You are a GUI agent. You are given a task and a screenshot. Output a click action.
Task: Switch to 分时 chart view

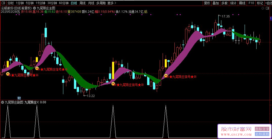pyautogui.click(x=10, y=3)
